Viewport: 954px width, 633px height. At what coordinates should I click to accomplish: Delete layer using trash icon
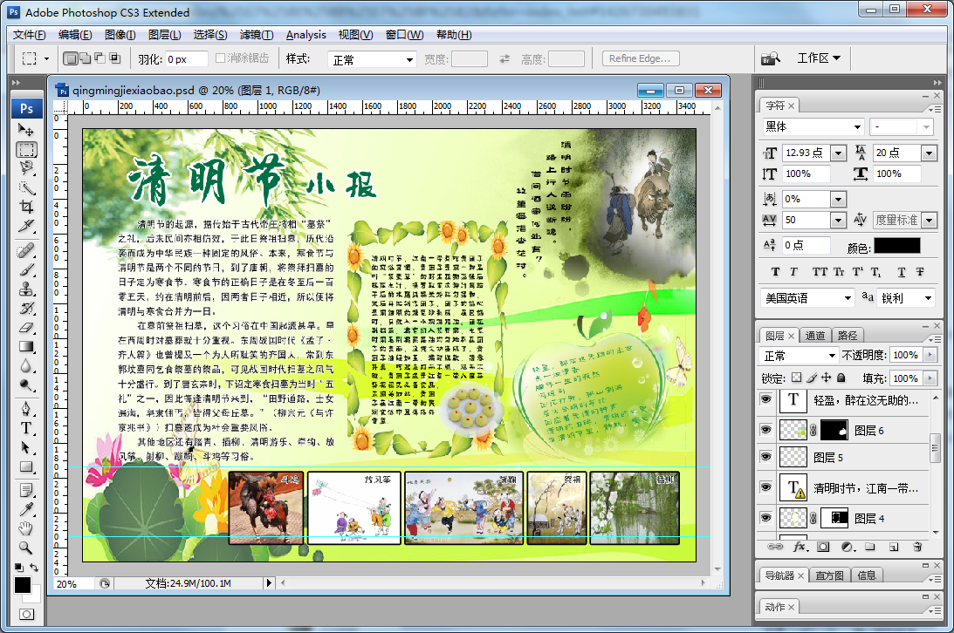click(917, 547)
